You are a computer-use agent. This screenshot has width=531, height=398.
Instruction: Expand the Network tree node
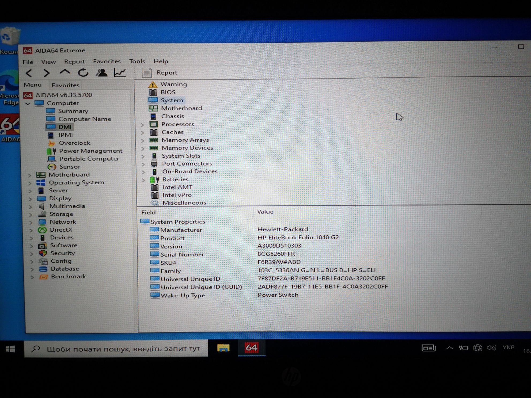tap(31, 223)
